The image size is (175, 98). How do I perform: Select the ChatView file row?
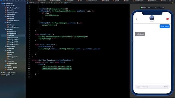(x=13, y=36)
